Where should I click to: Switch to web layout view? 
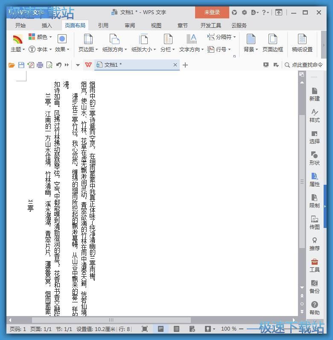pos(192,329)
